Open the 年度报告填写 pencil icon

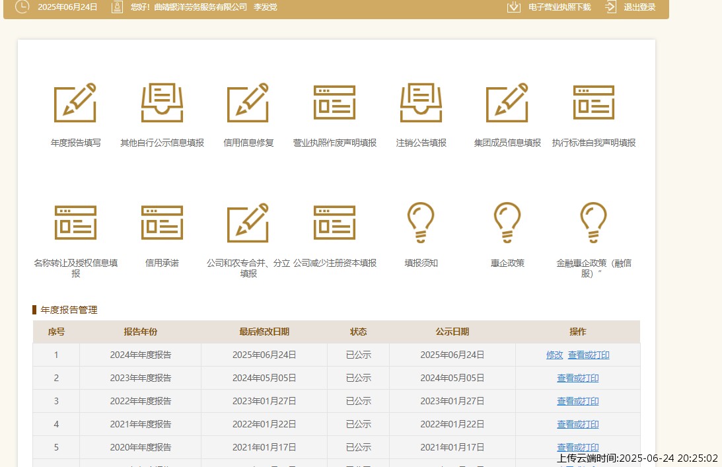pyautogui.click(x=75, y=102)
